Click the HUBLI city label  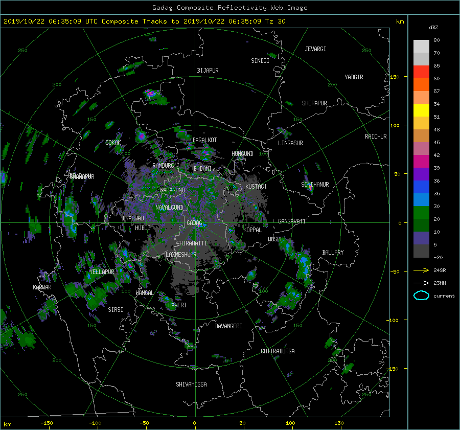coord(142,228)
